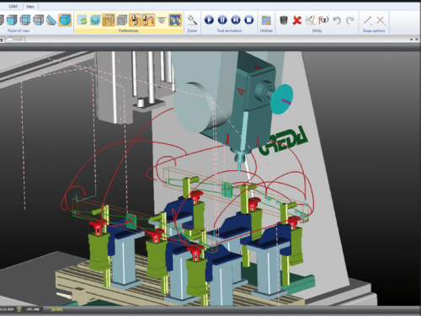Viewport: 421px width, 316px height.
Task: Step the tool animation forward
Action: point(236,20)
